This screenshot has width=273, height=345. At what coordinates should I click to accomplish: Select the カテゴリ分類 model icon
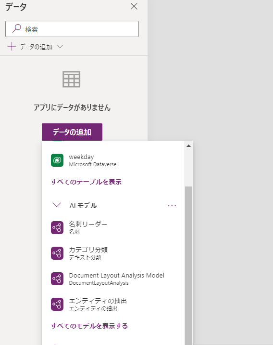pos(57,253)
